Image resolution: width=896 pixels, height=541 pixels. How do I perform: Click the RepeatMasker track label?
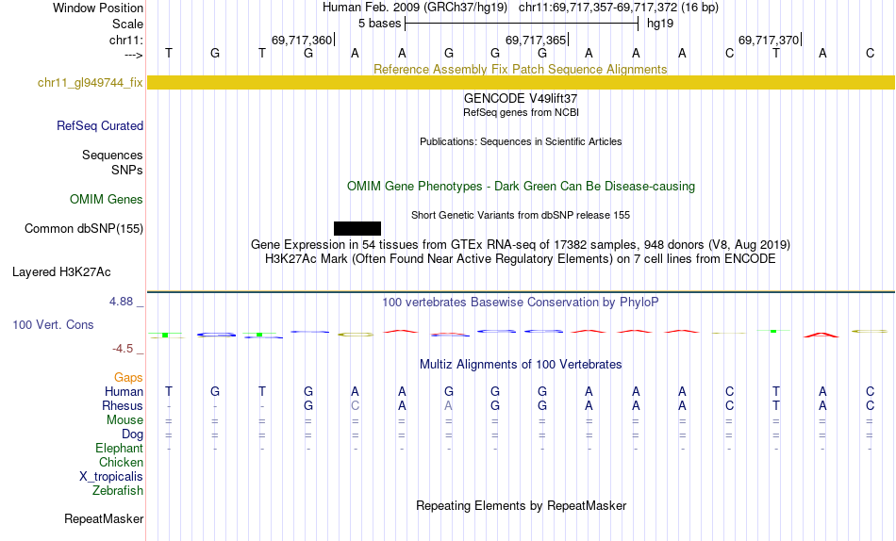tap(104, 518)
